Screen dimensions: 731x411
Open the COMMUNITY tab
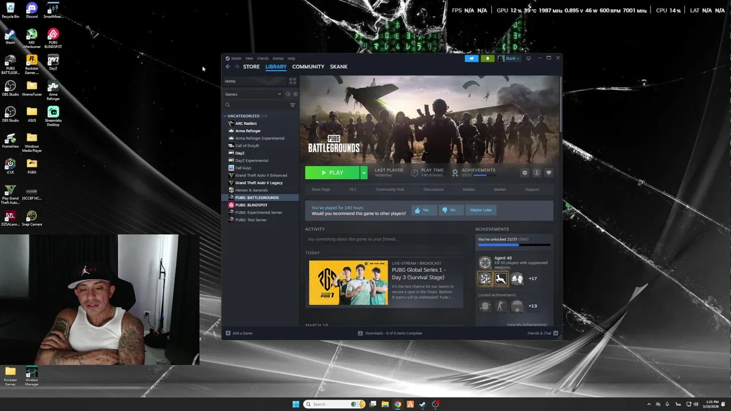[308, 67]
